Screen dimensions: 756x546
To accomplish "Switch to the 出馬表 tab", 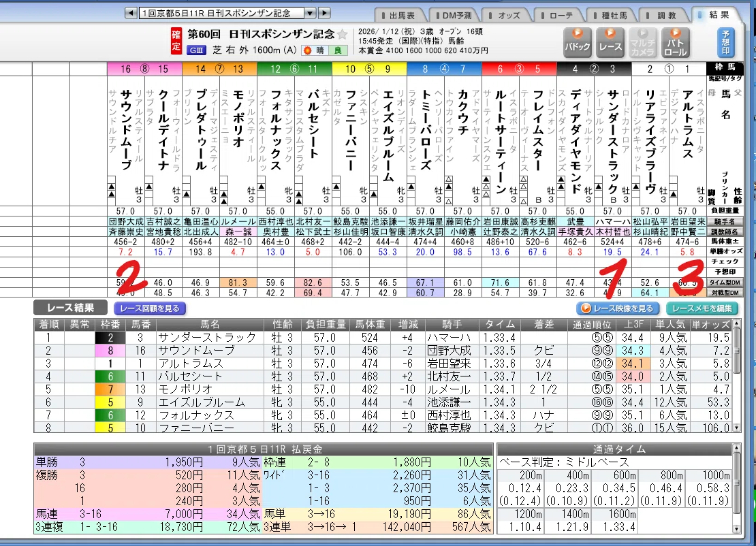I will pyautogui.click(x=402, y=16).
